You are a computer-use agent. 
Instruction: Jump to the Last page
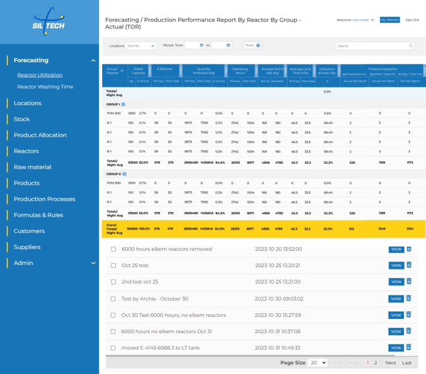407,363
